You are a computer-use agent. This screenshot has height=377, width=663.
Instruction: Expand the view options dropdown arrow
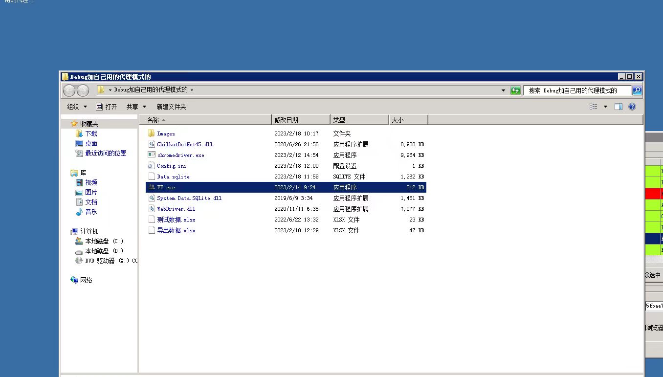605,107
